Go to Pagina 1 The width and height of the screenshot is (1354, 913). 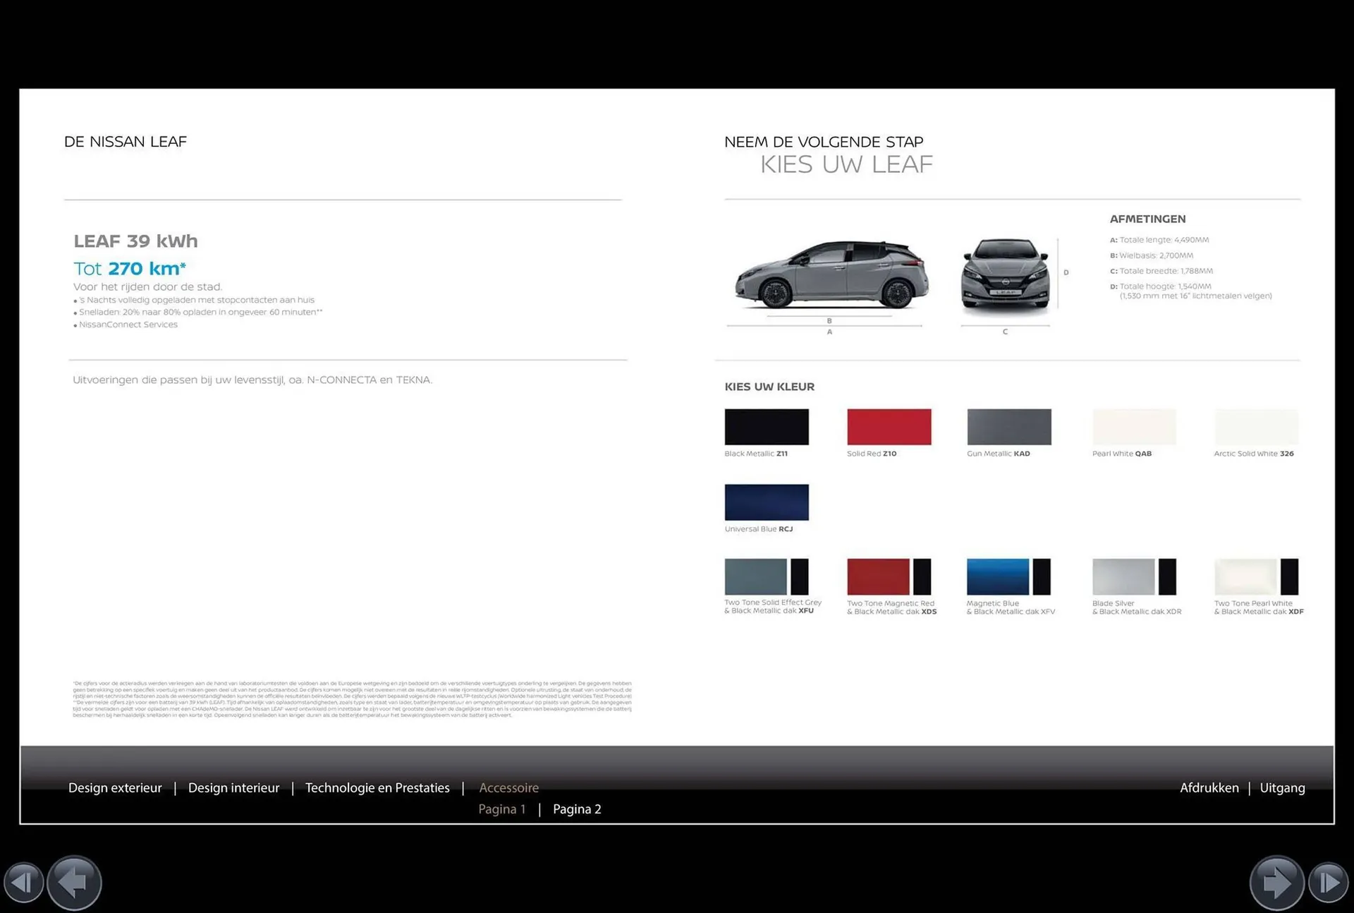(502, 809)
